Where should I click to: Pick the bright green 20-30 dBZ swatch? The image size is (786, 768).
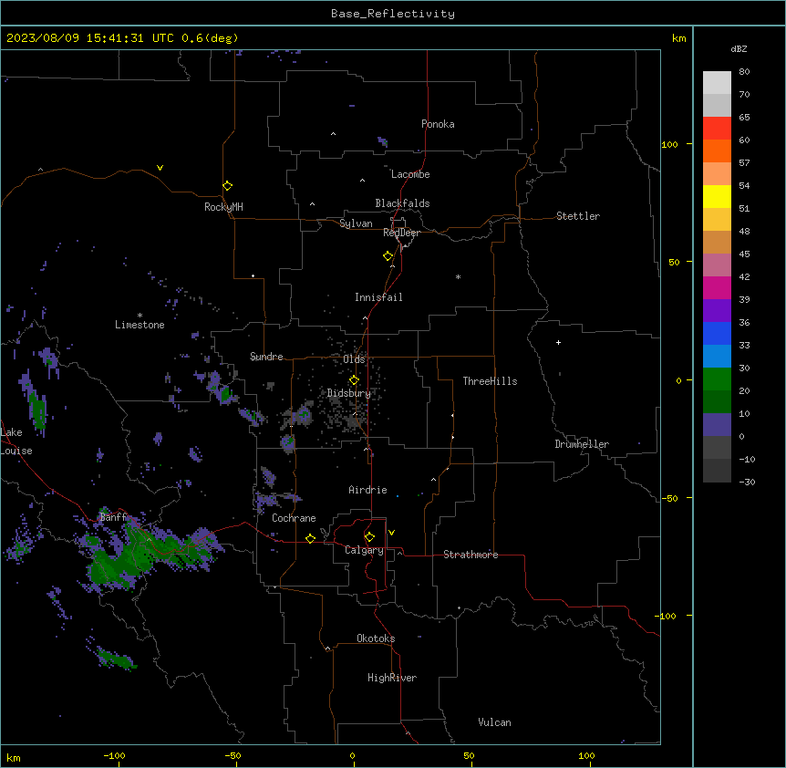[x=717, y=379]
